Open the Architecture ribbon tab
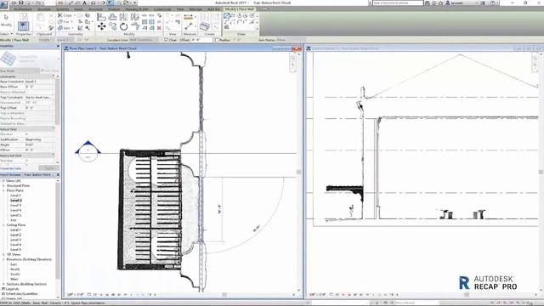The width and height of the screenshot is (544, 306). [23, 9]
